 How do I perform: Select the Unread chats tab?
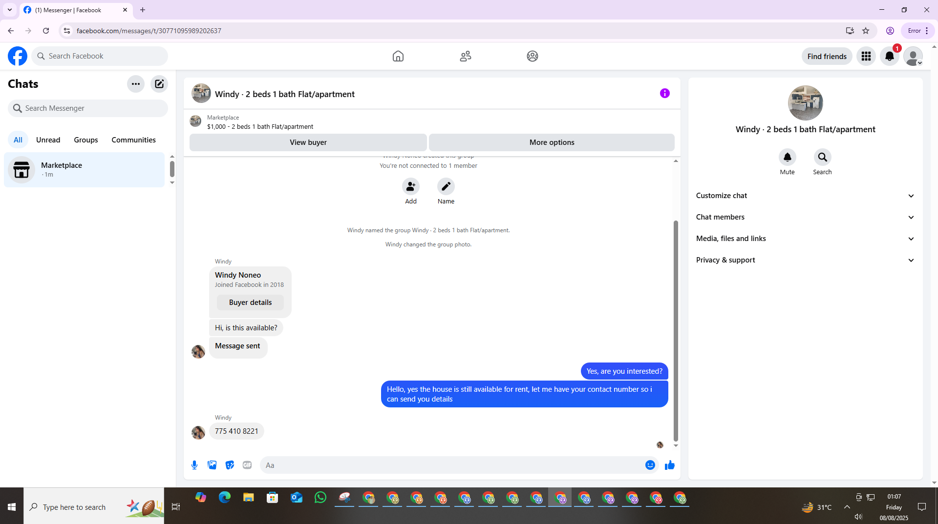48,140
